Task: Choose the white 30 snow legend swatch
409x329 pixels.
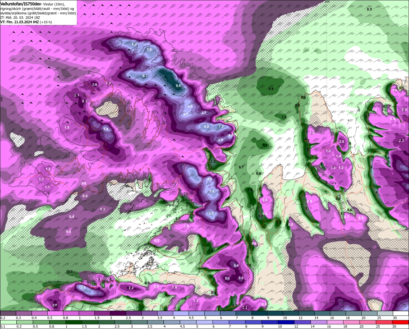Action: tap(401, 314)
